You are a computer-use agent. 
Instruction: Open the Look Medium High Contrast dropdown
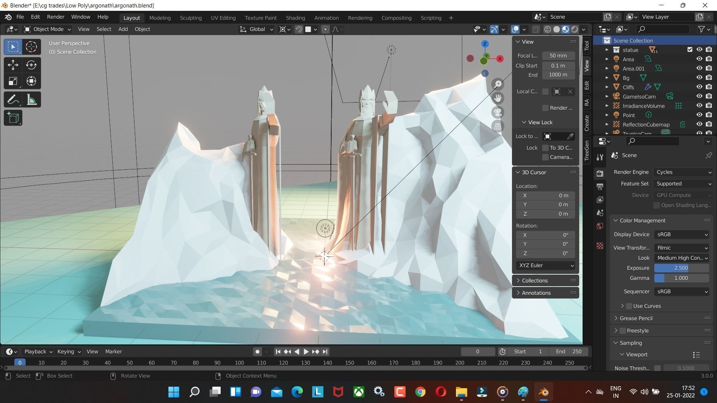click(x=682, y=258)
